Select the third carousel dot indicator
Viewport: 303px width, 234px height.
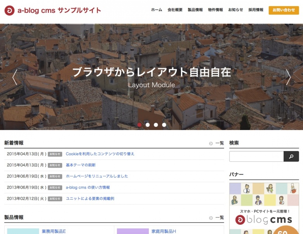click(156, 125)
